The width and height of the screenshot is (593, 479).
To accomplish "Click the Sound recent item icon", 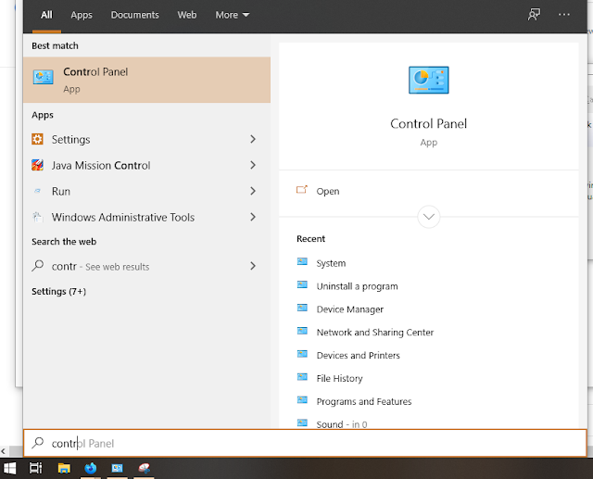I will [x=302, y=422].
